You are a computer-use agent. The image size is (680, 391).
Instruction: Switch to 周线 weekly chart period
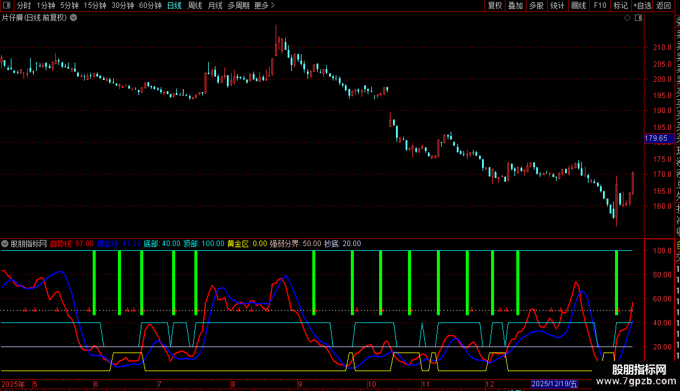coord(195,6)
